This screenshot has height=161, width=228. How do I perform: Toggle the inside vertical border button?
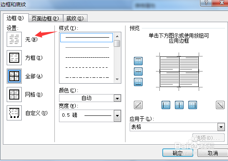[x=179, y=105]
